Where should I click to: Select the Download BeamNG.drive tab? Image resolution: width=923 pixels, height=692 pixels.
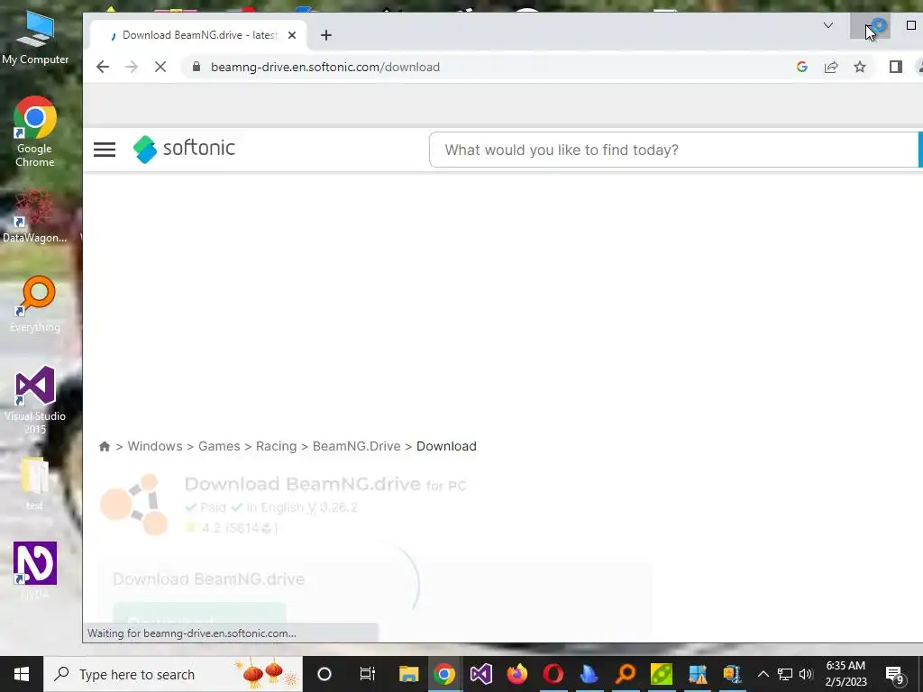[x=197, y=35]
